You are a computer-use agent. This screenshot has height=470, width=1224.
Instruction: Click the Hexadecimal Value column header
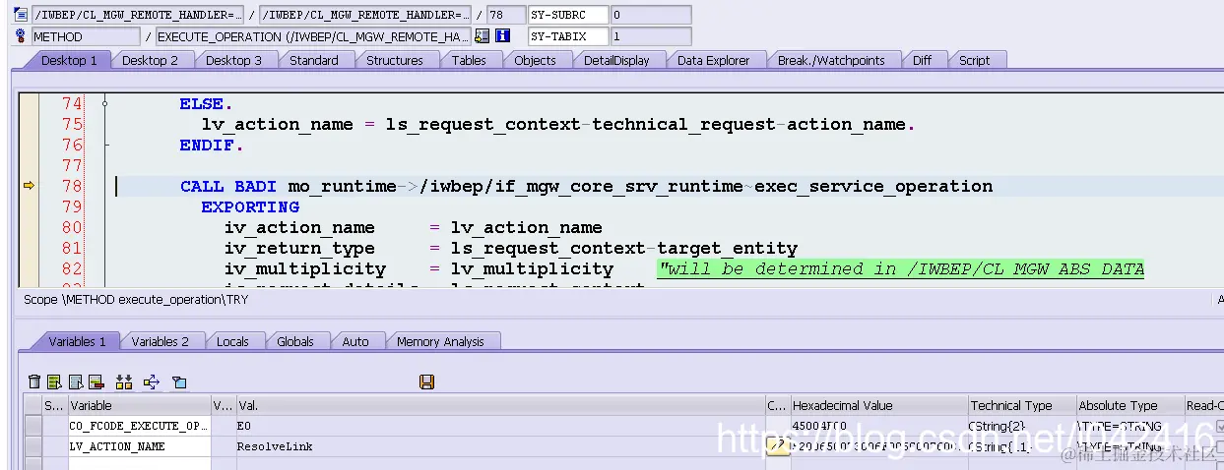click(878, 405)
